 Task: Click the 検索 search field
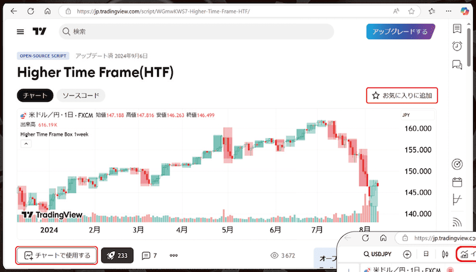click(196, 32)
